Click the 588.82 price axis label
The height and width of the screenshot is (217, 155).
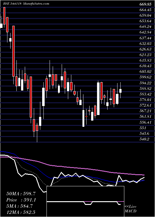point(145,89)
